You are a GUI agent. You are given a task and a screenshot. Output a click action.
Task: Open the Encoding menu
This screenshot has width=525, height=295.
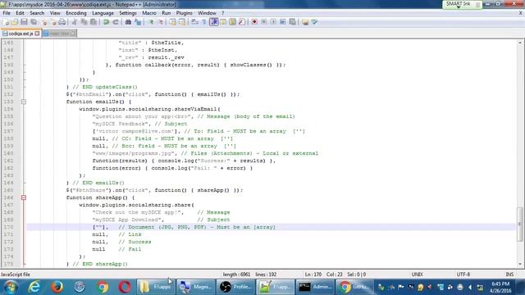click(x=76, y=13)
